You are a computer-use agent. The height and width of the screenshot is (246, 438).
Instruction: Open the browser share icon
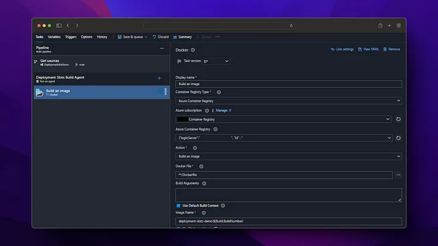pyautogui.click(x=380, y=26)
